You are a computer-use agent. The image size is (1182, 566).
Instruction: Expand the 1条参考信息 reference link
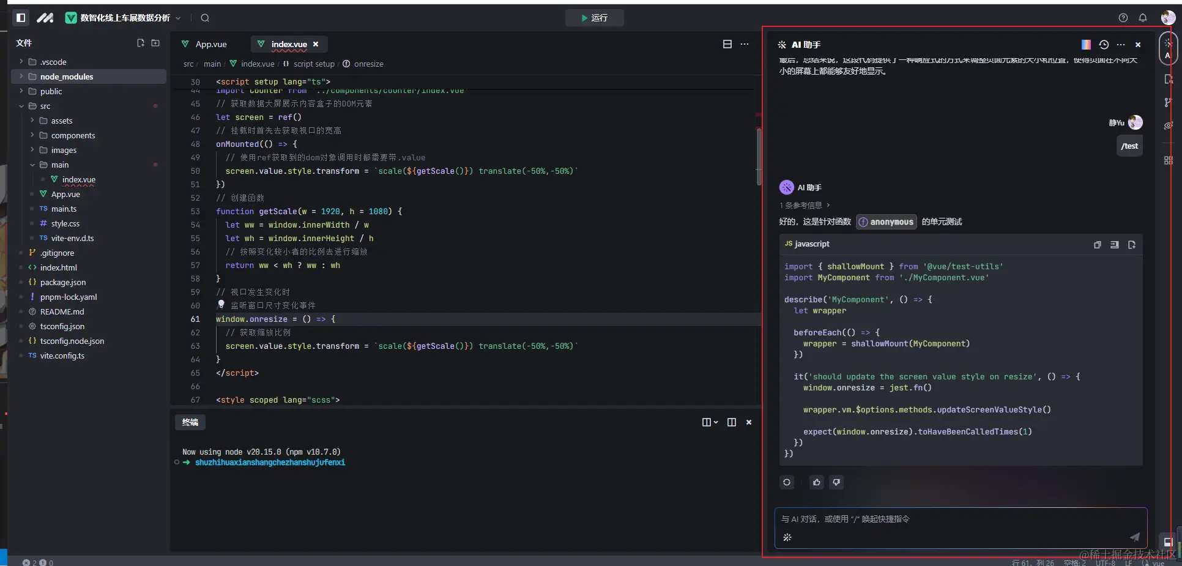coord(805,205)
